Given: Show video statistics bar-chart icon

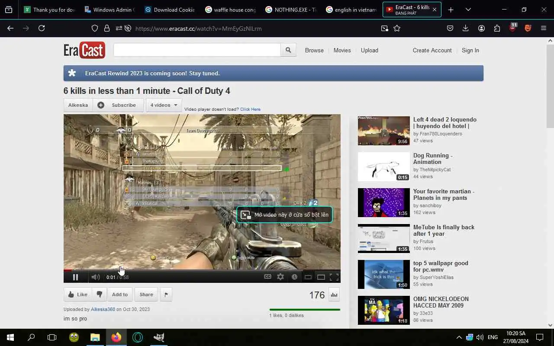Looking at the screenshot, I should point(334,295).
